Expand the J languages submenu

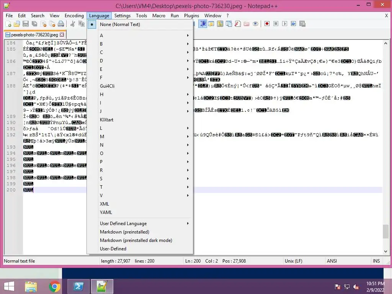click(x=140, y=111)
